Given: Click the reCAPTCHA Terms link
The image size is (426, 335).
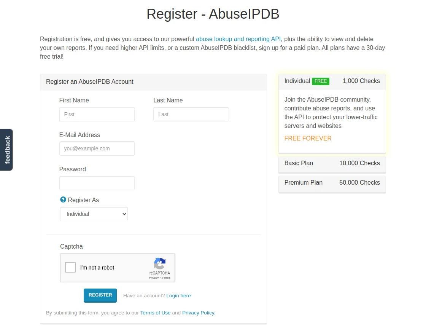Looking at the screenshot, I should [x=166, y=278].
